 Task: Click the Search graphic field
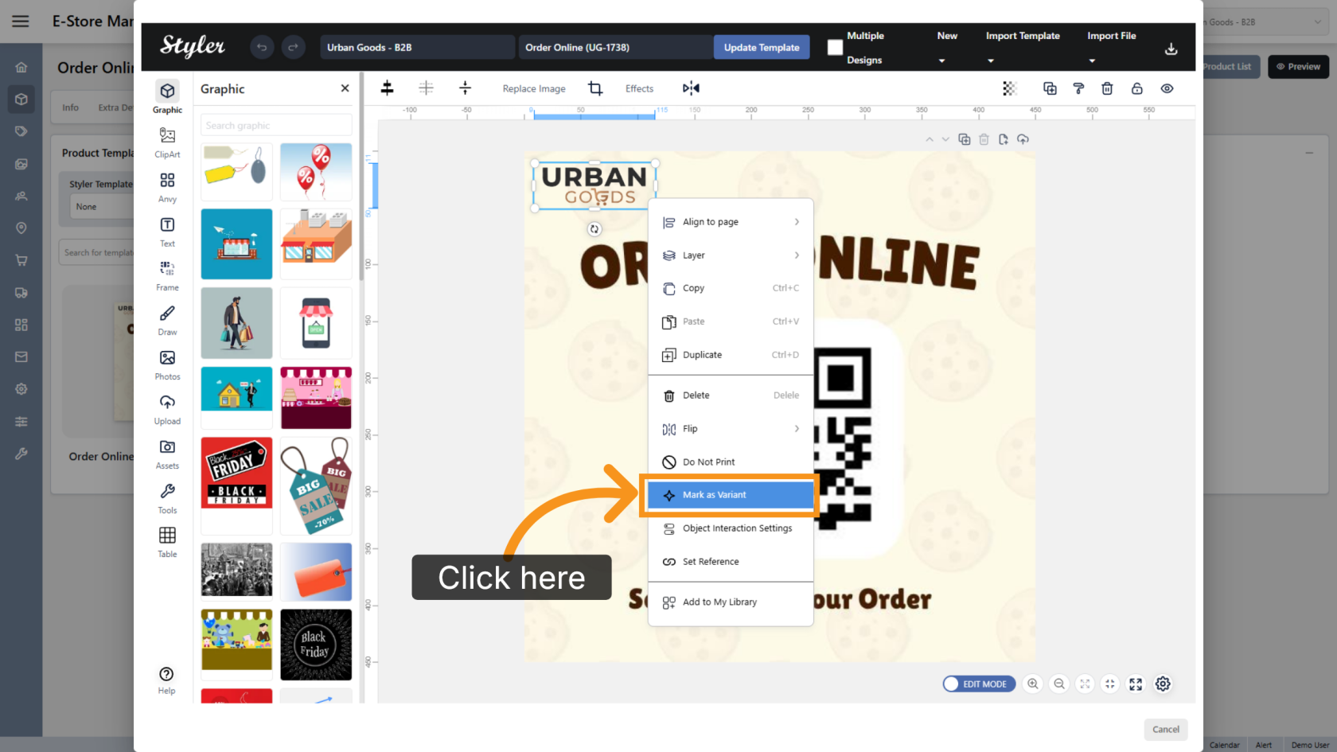pos(276,126)
